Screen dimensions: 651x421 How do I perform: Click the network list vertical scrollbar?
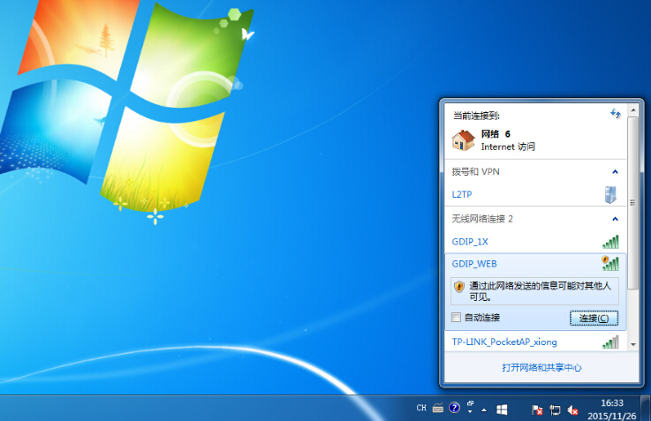632,221
